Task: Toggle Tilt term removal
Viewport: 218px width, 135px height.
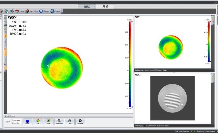Action: point(38,121)
